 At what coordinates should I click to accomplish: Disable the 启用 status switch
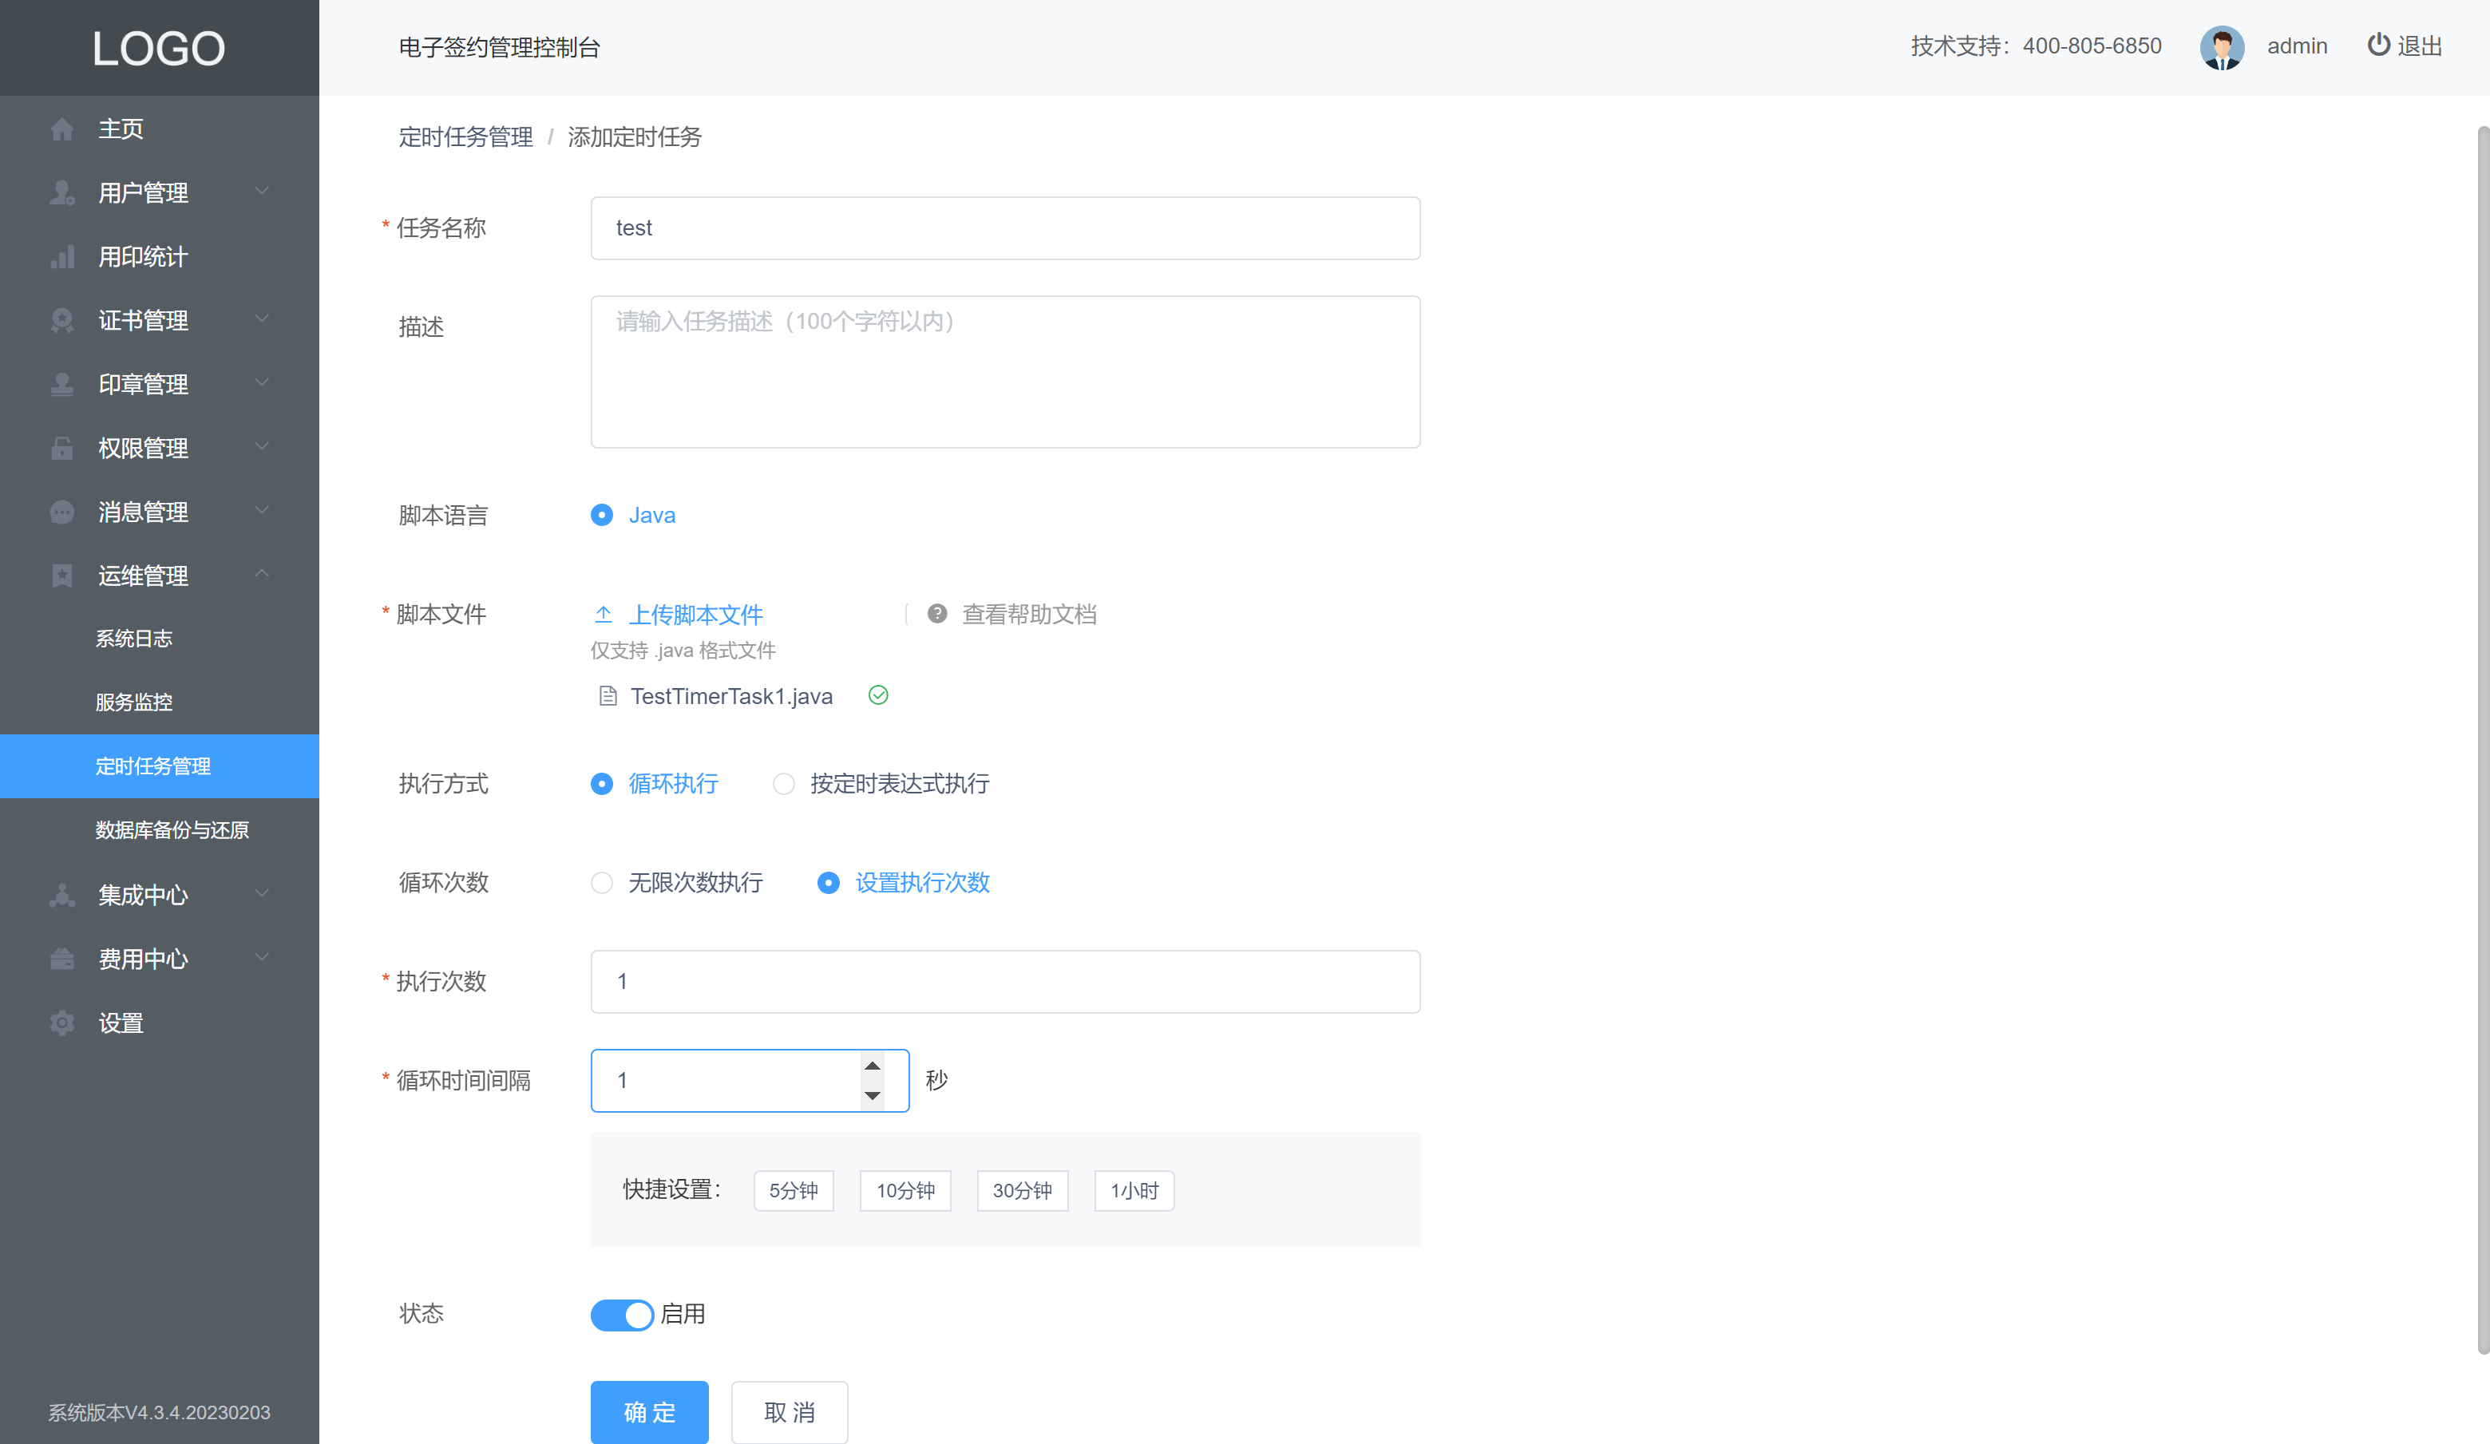point(622,1315)
